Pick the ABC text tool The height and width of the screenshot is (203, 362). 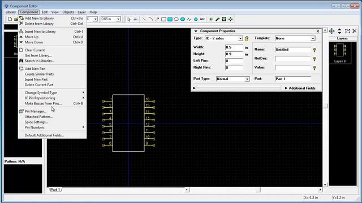(202, 19)
